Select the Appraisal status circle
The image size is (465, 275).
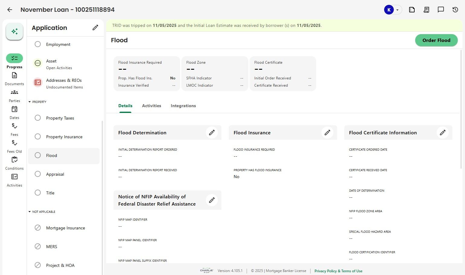point(38,174)
